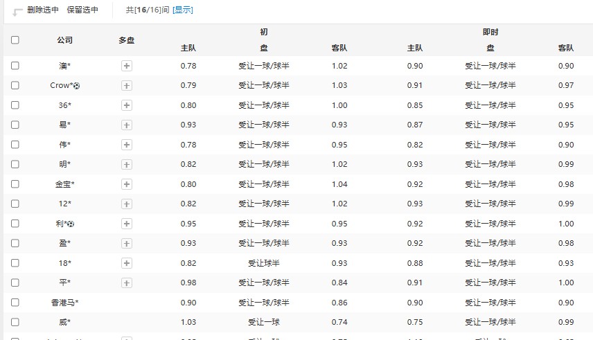Expand 多盘 plus icon for 平* row

pos(127,283)
